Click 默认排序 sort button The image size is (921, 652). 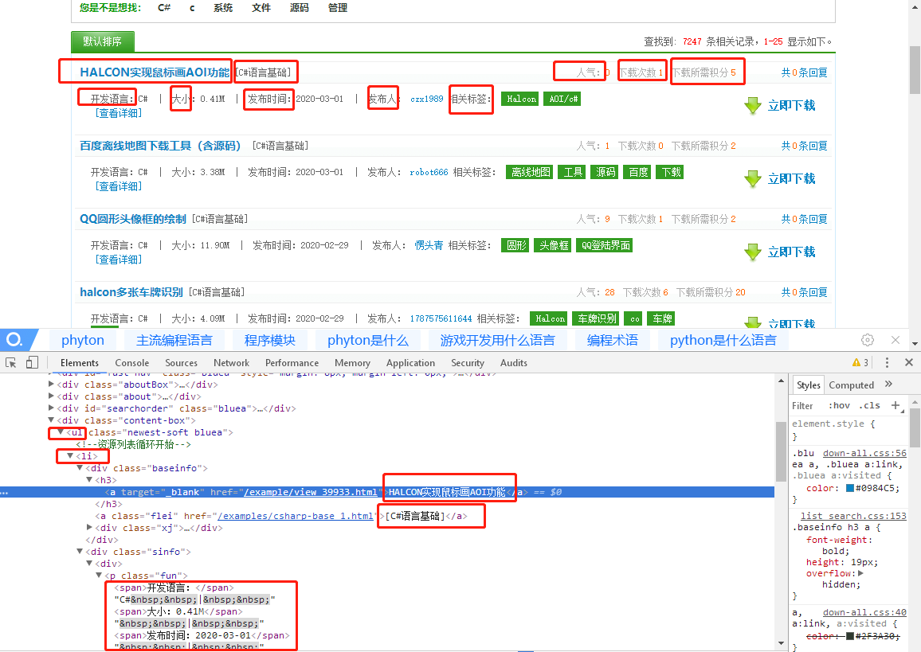click(102, 41)
